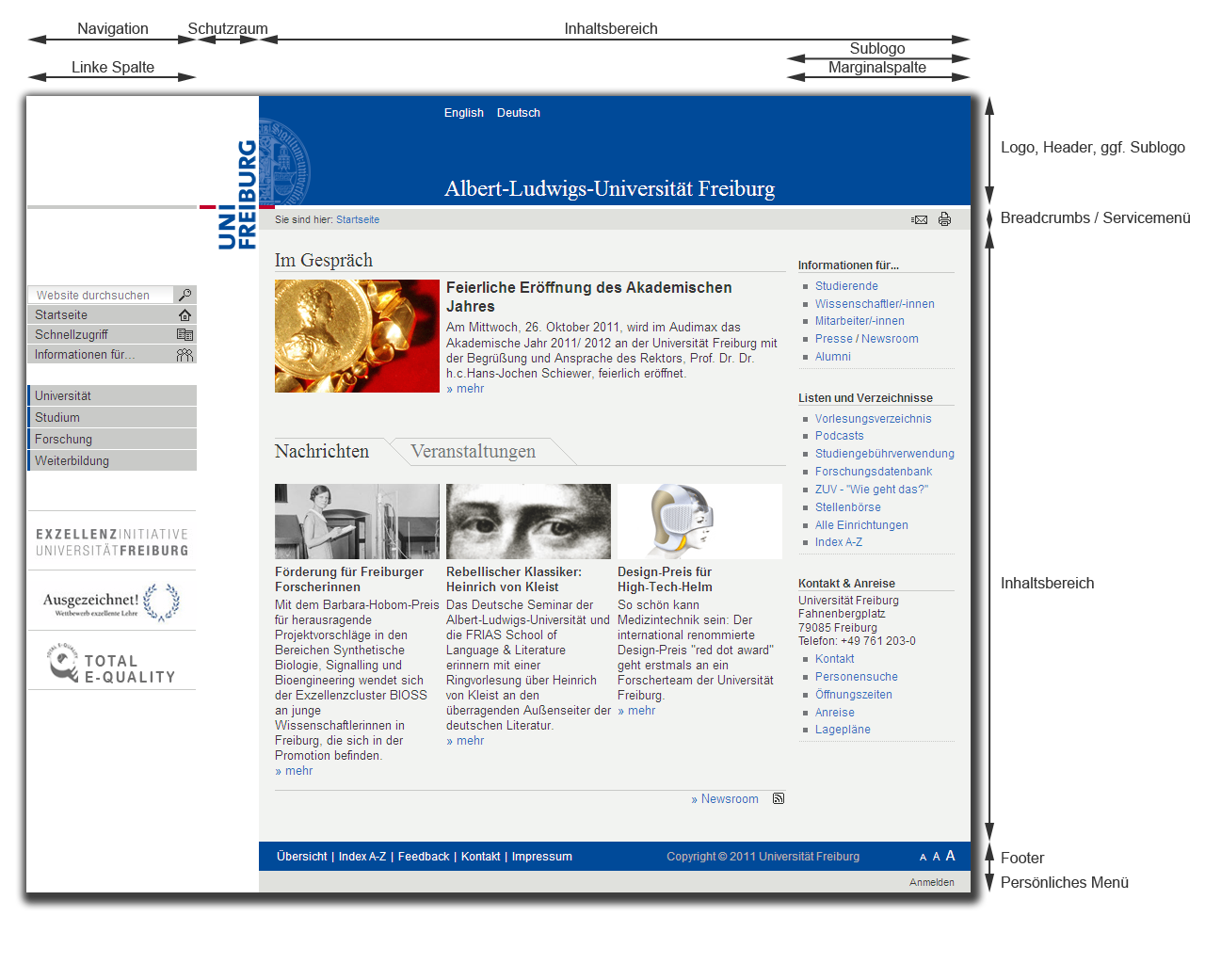
Task: Click the home icon beside Startseite
Action: tap(185, 315)
